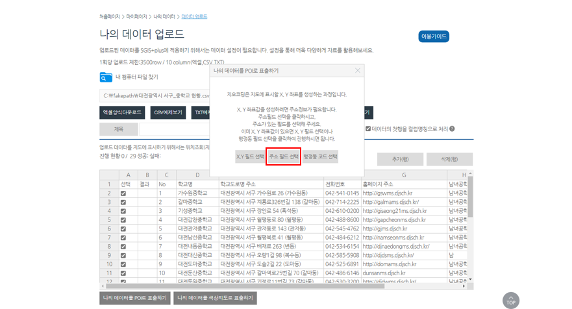Click 나의 데이터를 POI로 표출하기 bottom button
Image resolution: width=572 pixels, height=309 pixels.
134,298
